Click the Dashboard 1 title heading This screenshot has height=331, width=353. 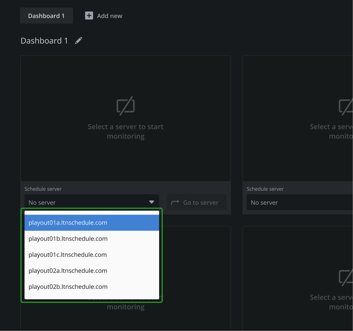pos(44,41)
